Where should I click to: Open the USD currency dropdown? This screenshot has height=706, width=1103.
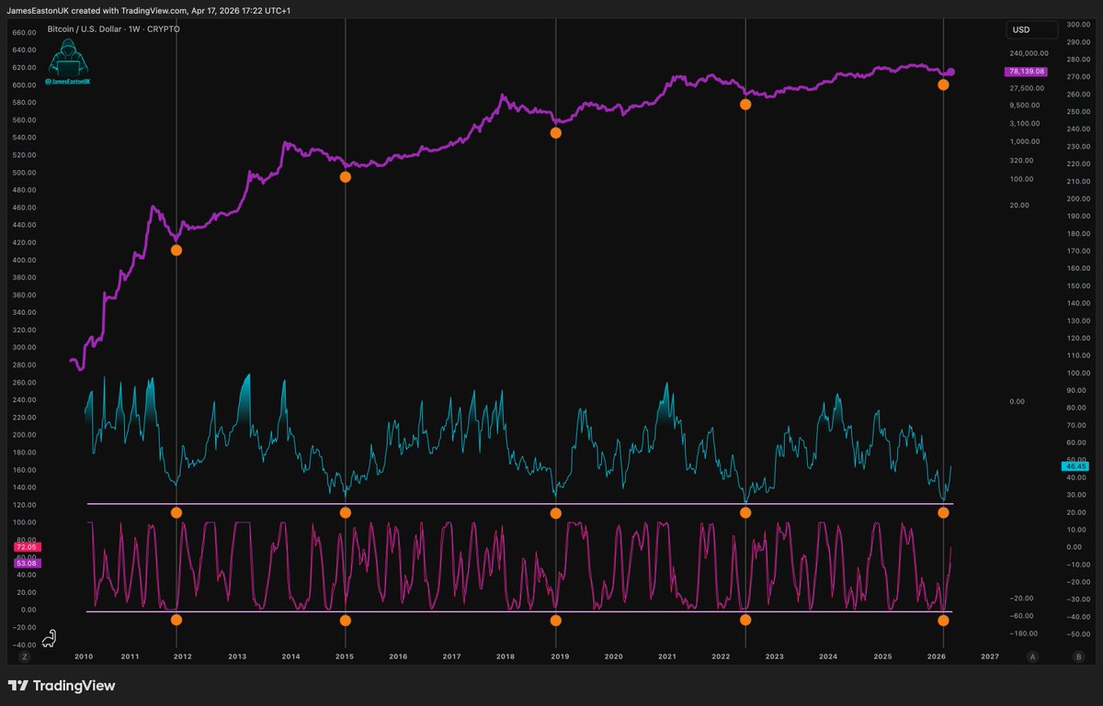click(1032, 30)
